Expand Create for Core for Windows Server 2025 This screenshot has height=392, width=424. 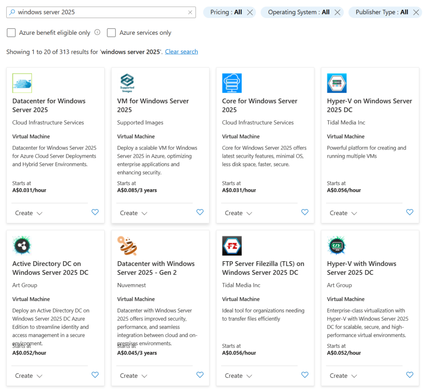click(x=238, y=213)
